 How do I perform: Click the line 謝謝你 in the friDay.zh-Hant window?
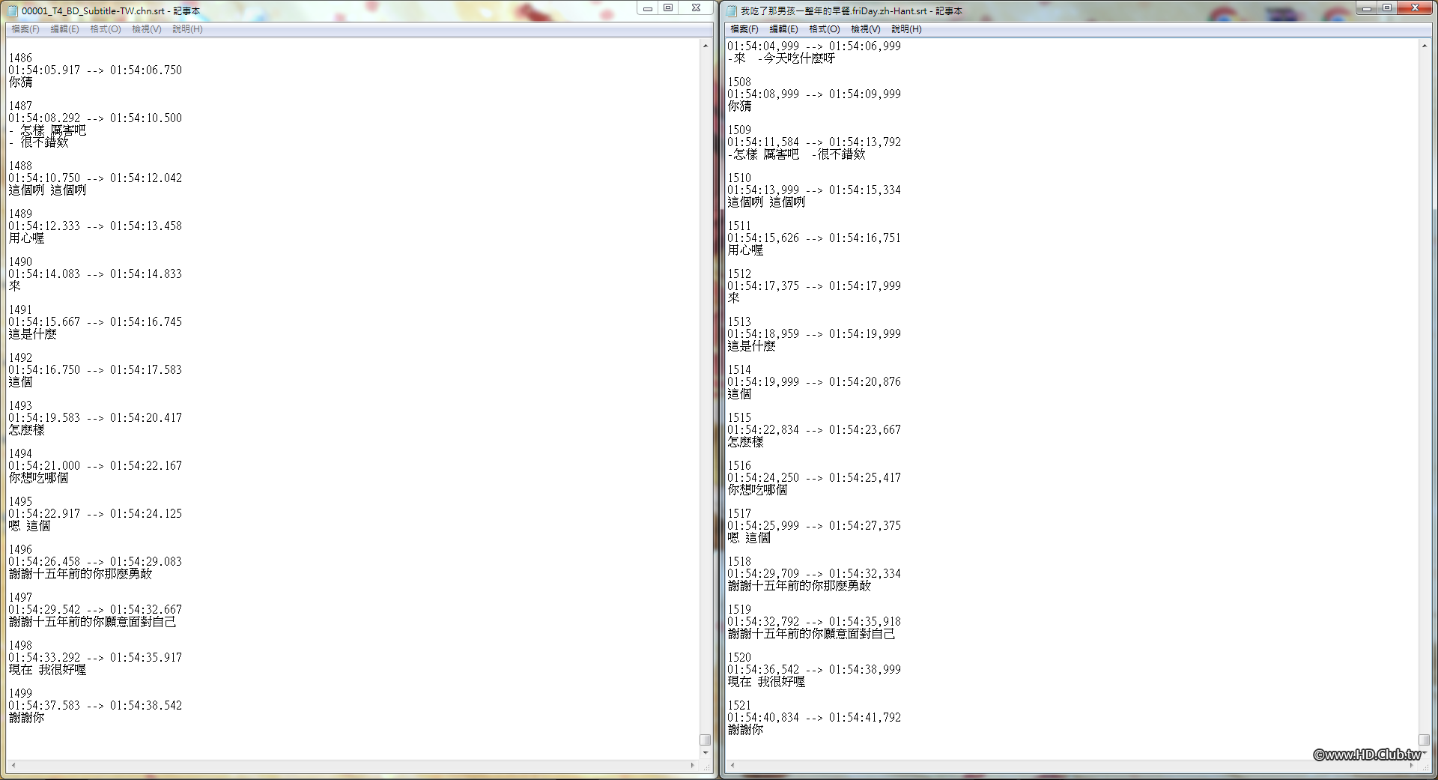coord(745,729)
